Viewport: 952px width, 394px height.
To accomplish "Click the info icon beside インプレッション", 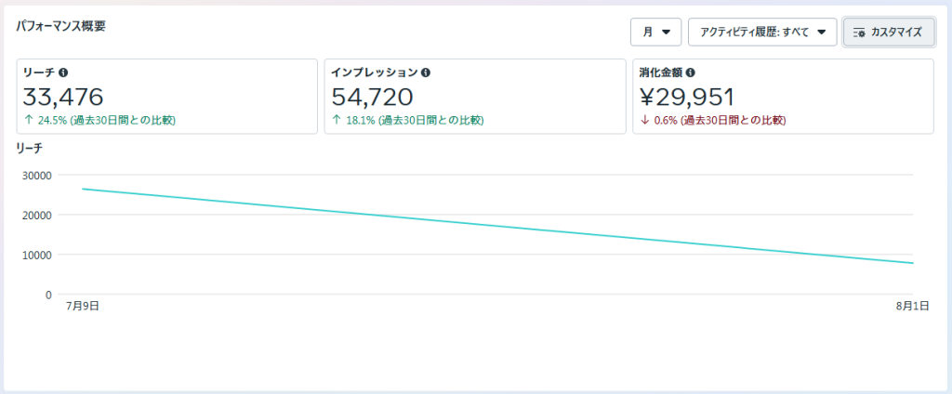I will 426,72.
